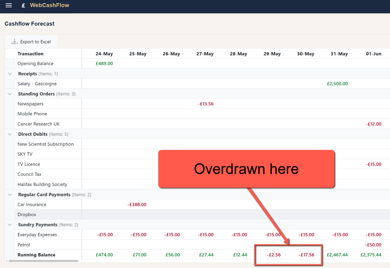Collapse the Receipts group
This screenshot has width=390, height=268.
[x=10, y=74]
